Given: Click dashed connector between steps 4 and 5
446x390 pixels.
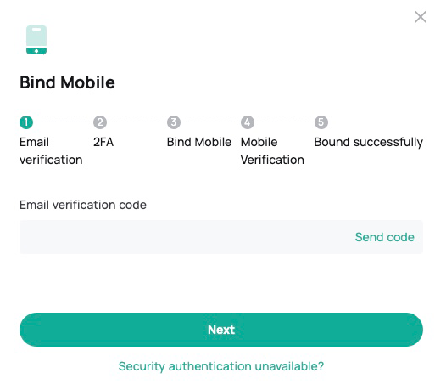Looking at the screenshot, I should click(284, 122).
